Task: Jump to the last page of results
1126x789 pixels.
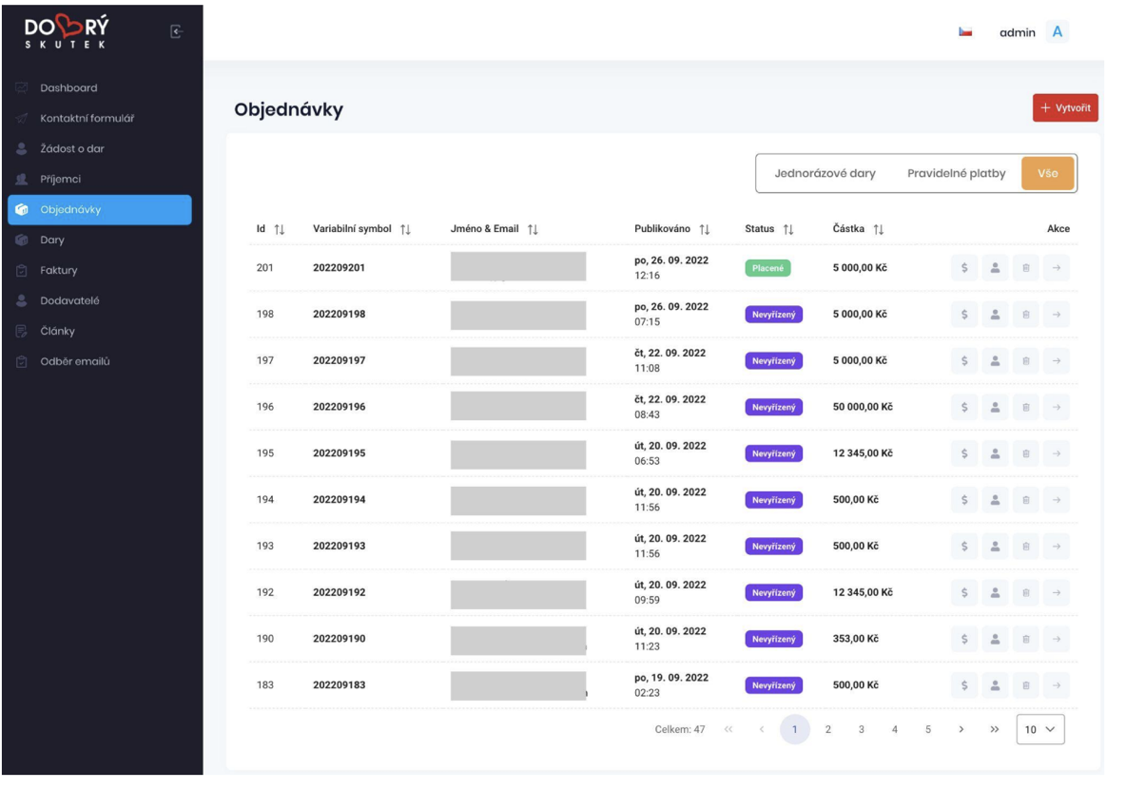Action: tap(994, 730)
